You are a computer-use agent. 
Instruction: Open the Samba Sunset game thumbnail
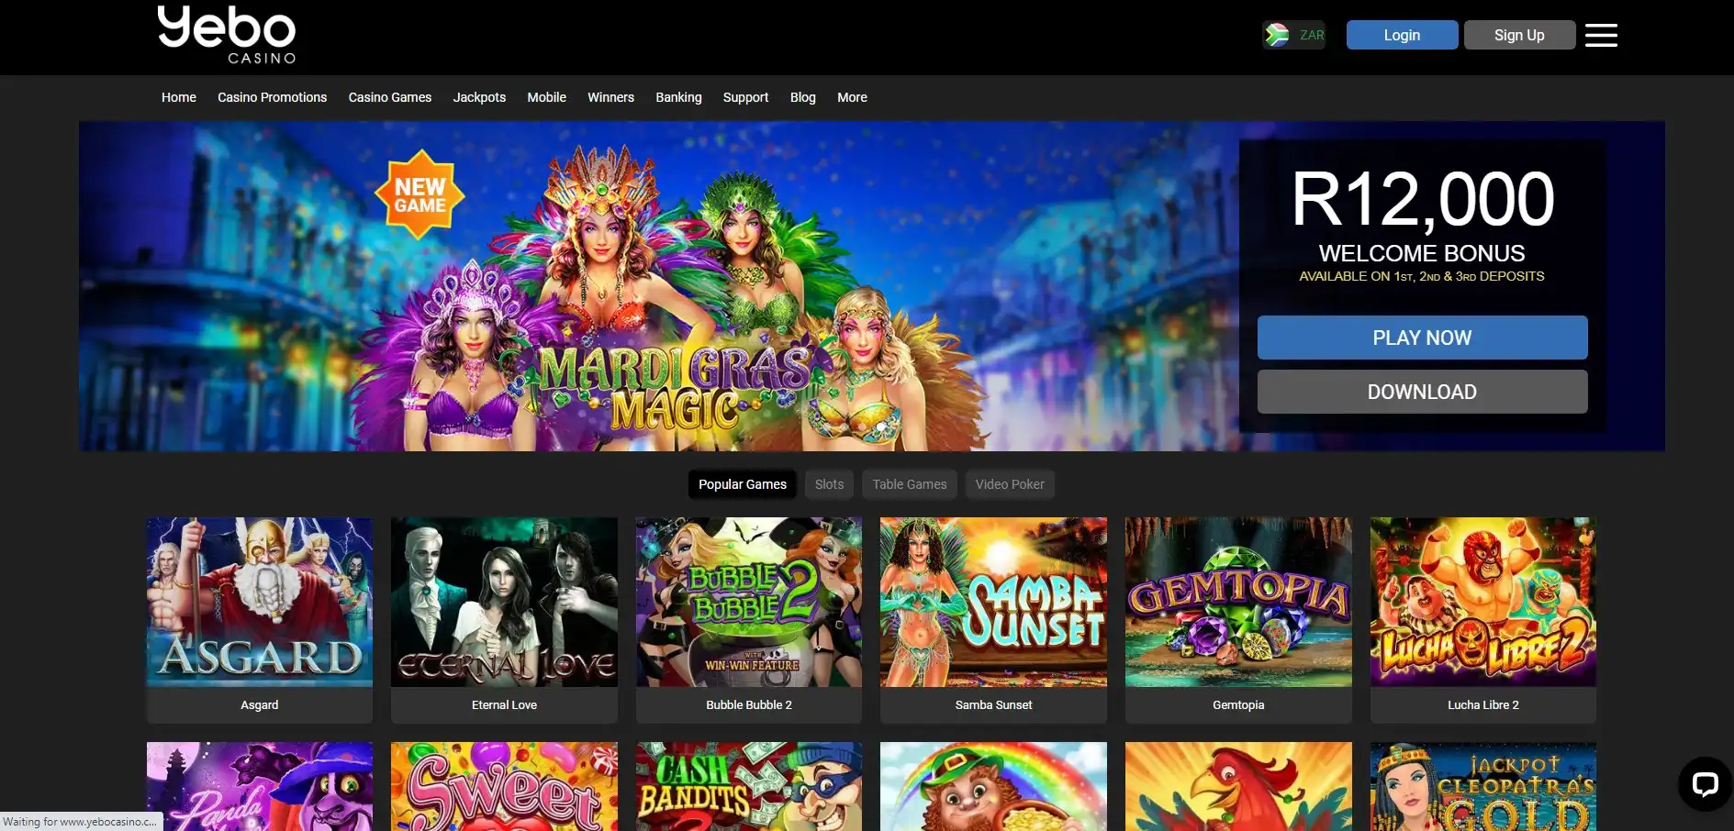coord(993,602)
